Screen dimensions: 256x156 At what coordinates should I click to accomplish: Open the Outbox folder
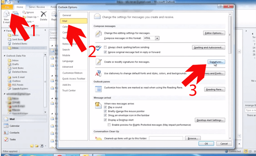point(15,81)
